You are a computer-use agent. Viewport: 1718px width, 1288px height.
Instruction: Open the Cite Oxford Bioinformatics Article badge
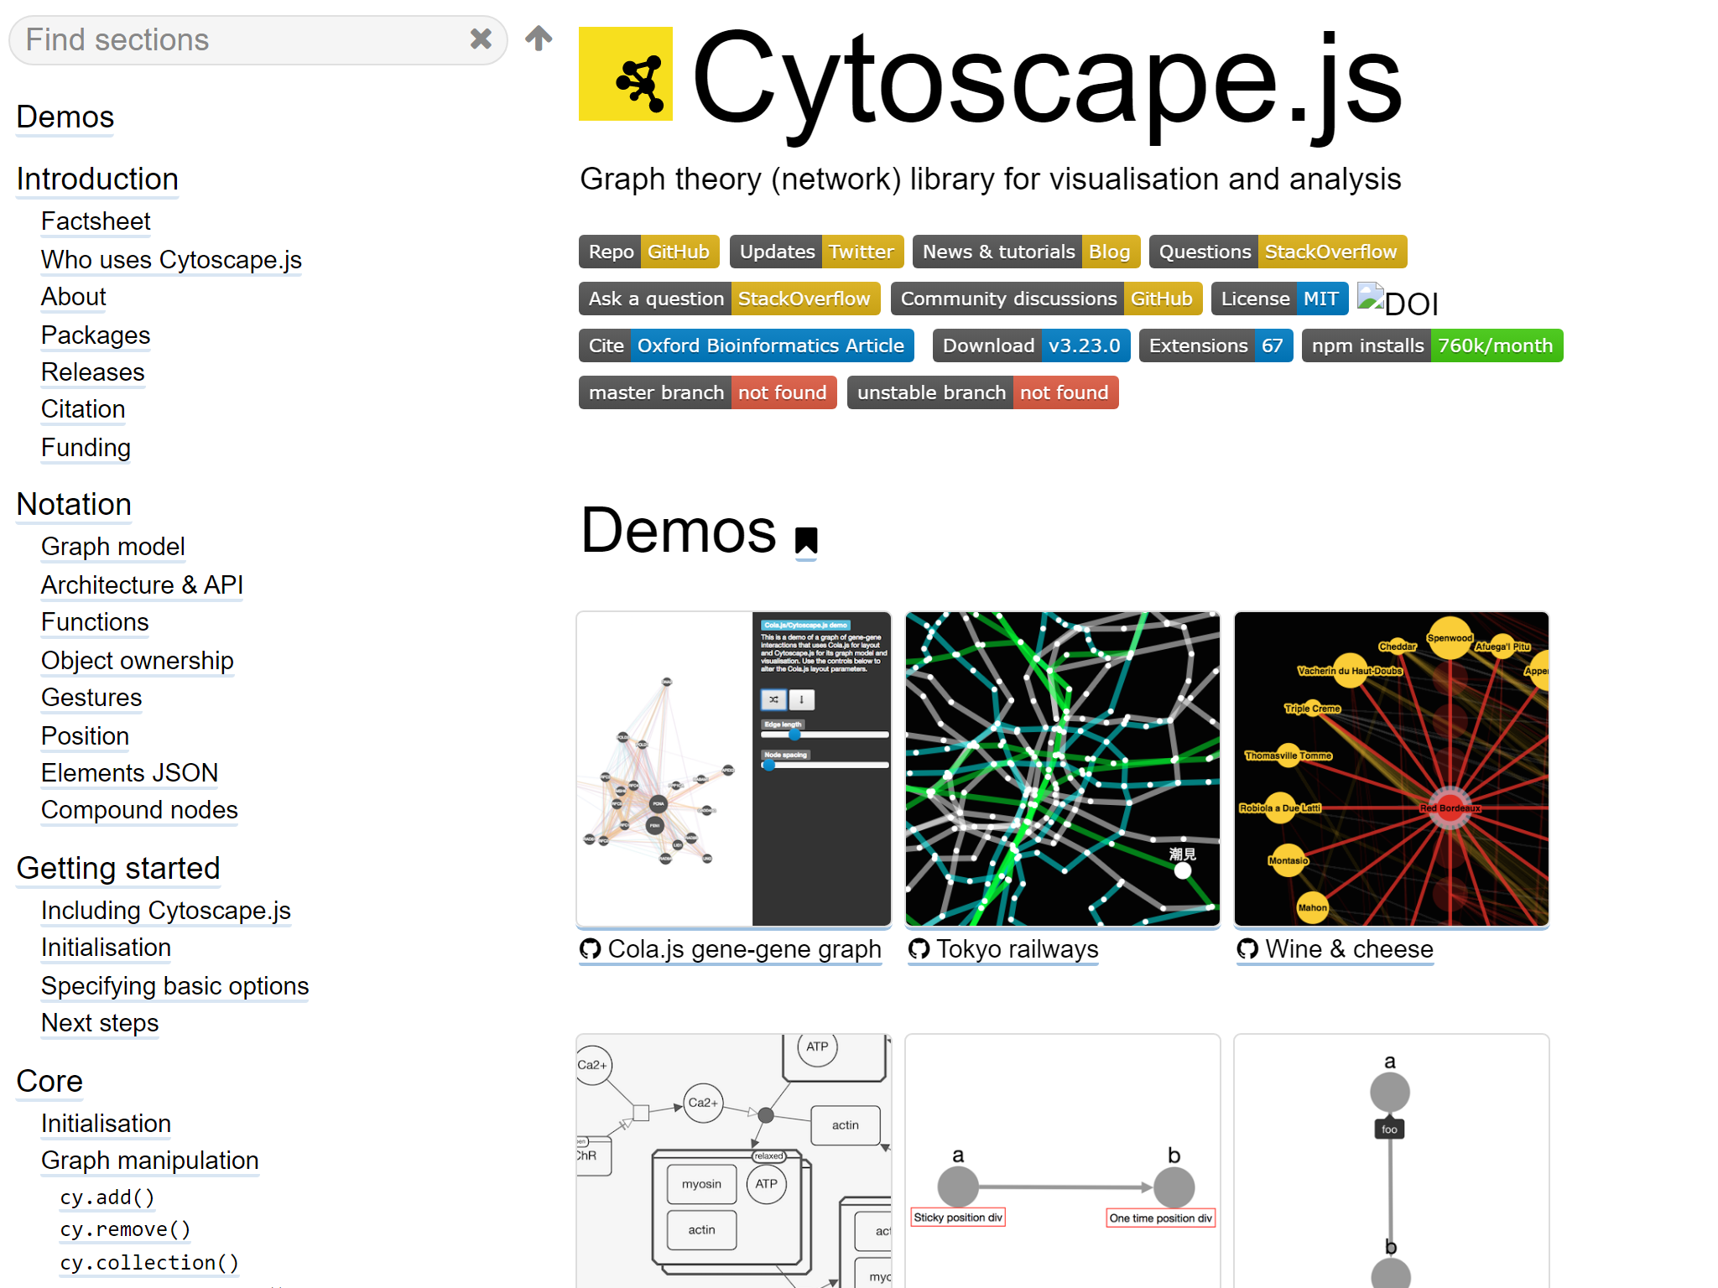click(x=747, y=345)
